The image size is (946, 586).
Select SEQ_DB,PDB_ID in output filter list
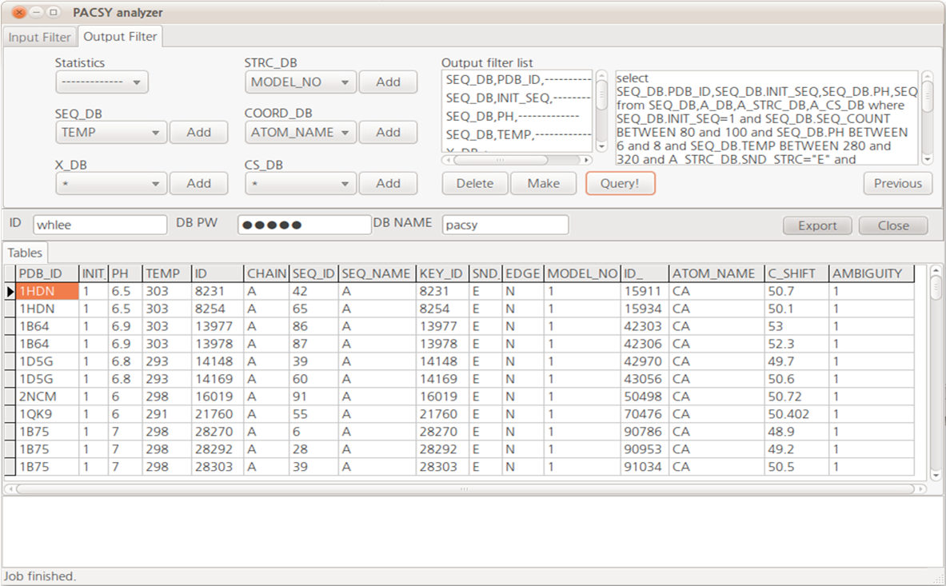[x=517, y=80]
